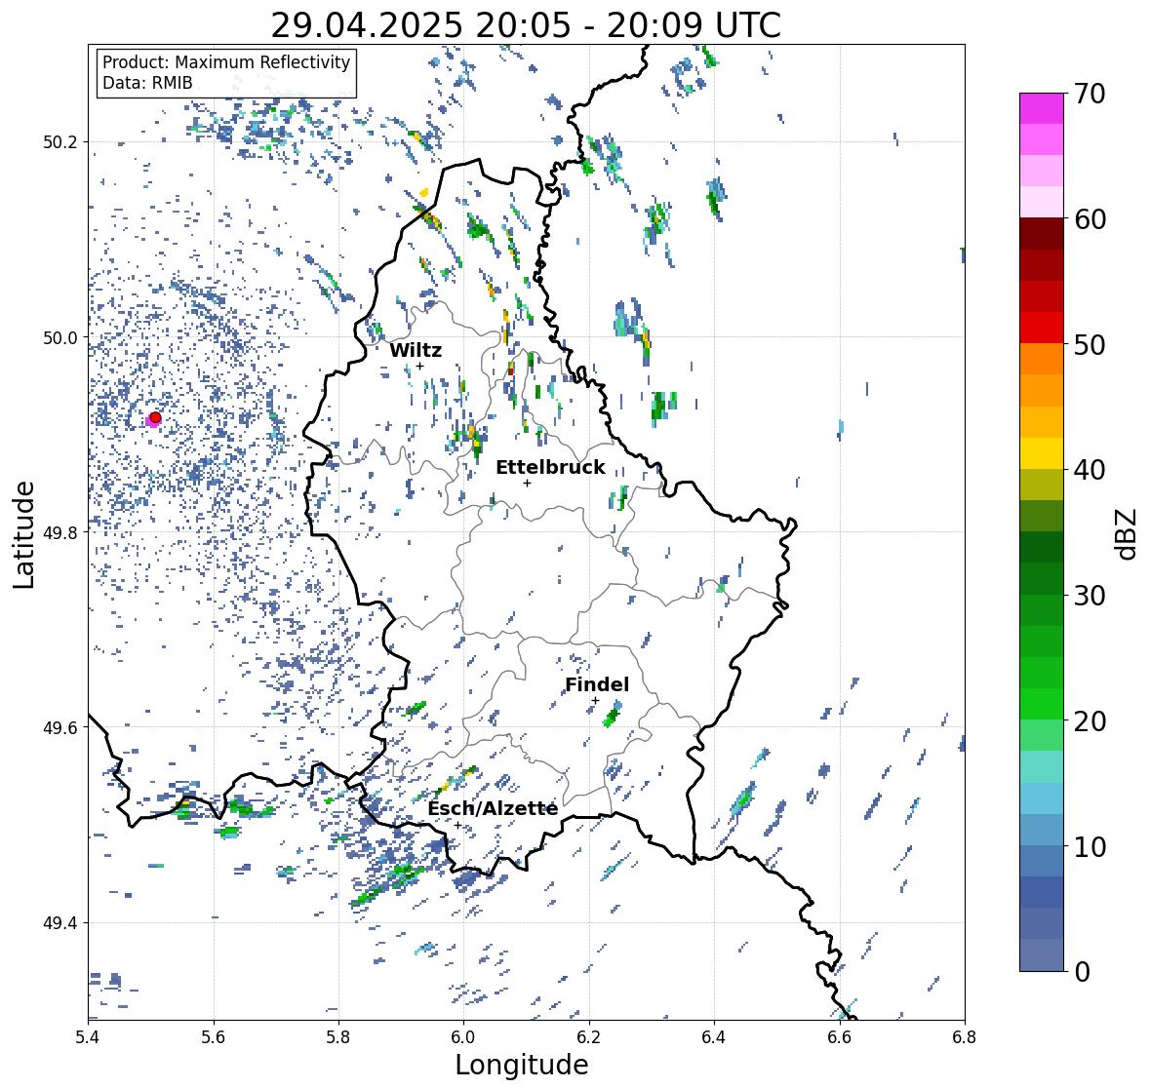Pick the yellow 40 dBZ swatch
Image resolution: width=1150 pixels, height=1089 pixels.
(x=1042, y=453)
